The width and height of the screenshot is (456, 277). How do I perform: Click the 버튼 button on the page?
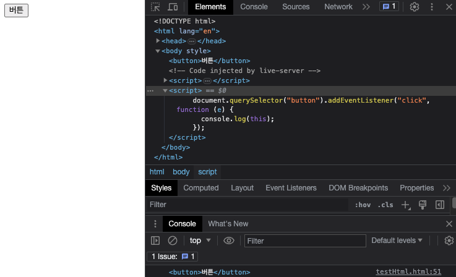click(x=16, y=11)
